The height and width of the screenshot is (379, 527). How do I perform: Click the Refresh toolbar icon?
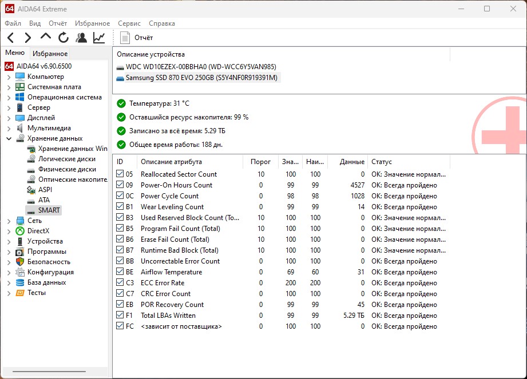tap(63, 38)
